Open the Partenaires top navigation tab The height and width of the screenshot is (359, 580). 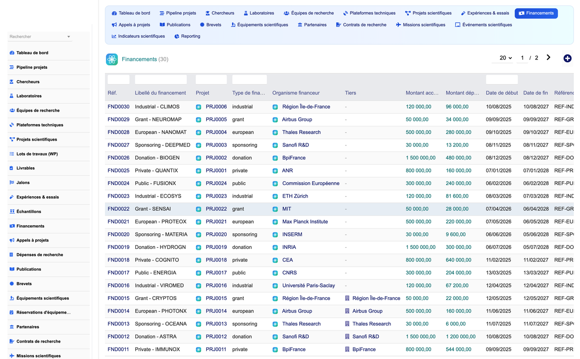(312, 25)
